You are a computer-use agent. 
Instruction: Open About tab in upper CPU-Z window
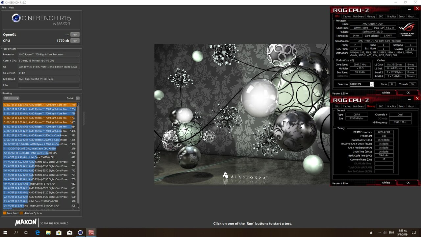pyautogui.click(x=411, y=16)
